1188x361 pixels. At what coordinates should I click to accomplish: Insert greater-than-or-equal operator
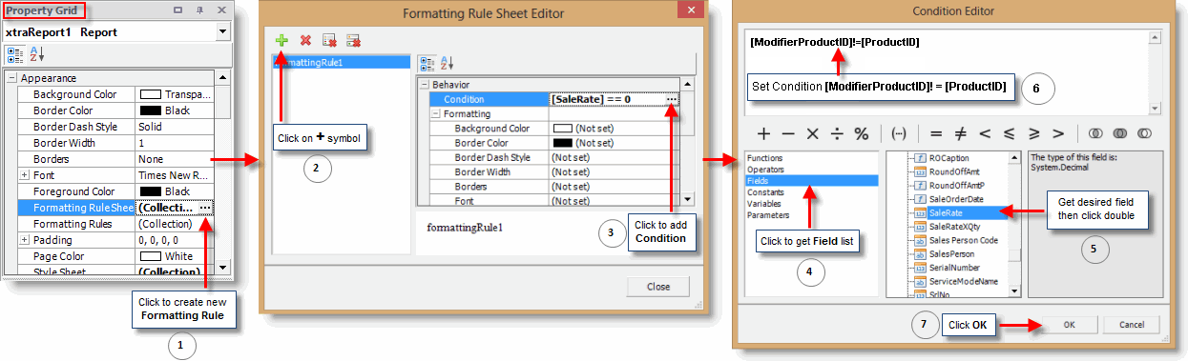(x=1033, y=132)
